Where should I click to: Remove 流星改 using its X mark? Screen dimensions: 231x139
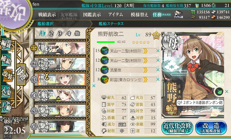coord(158,70)
